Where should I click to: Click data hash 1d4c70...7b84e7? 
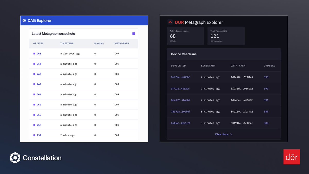coord(242,77)
